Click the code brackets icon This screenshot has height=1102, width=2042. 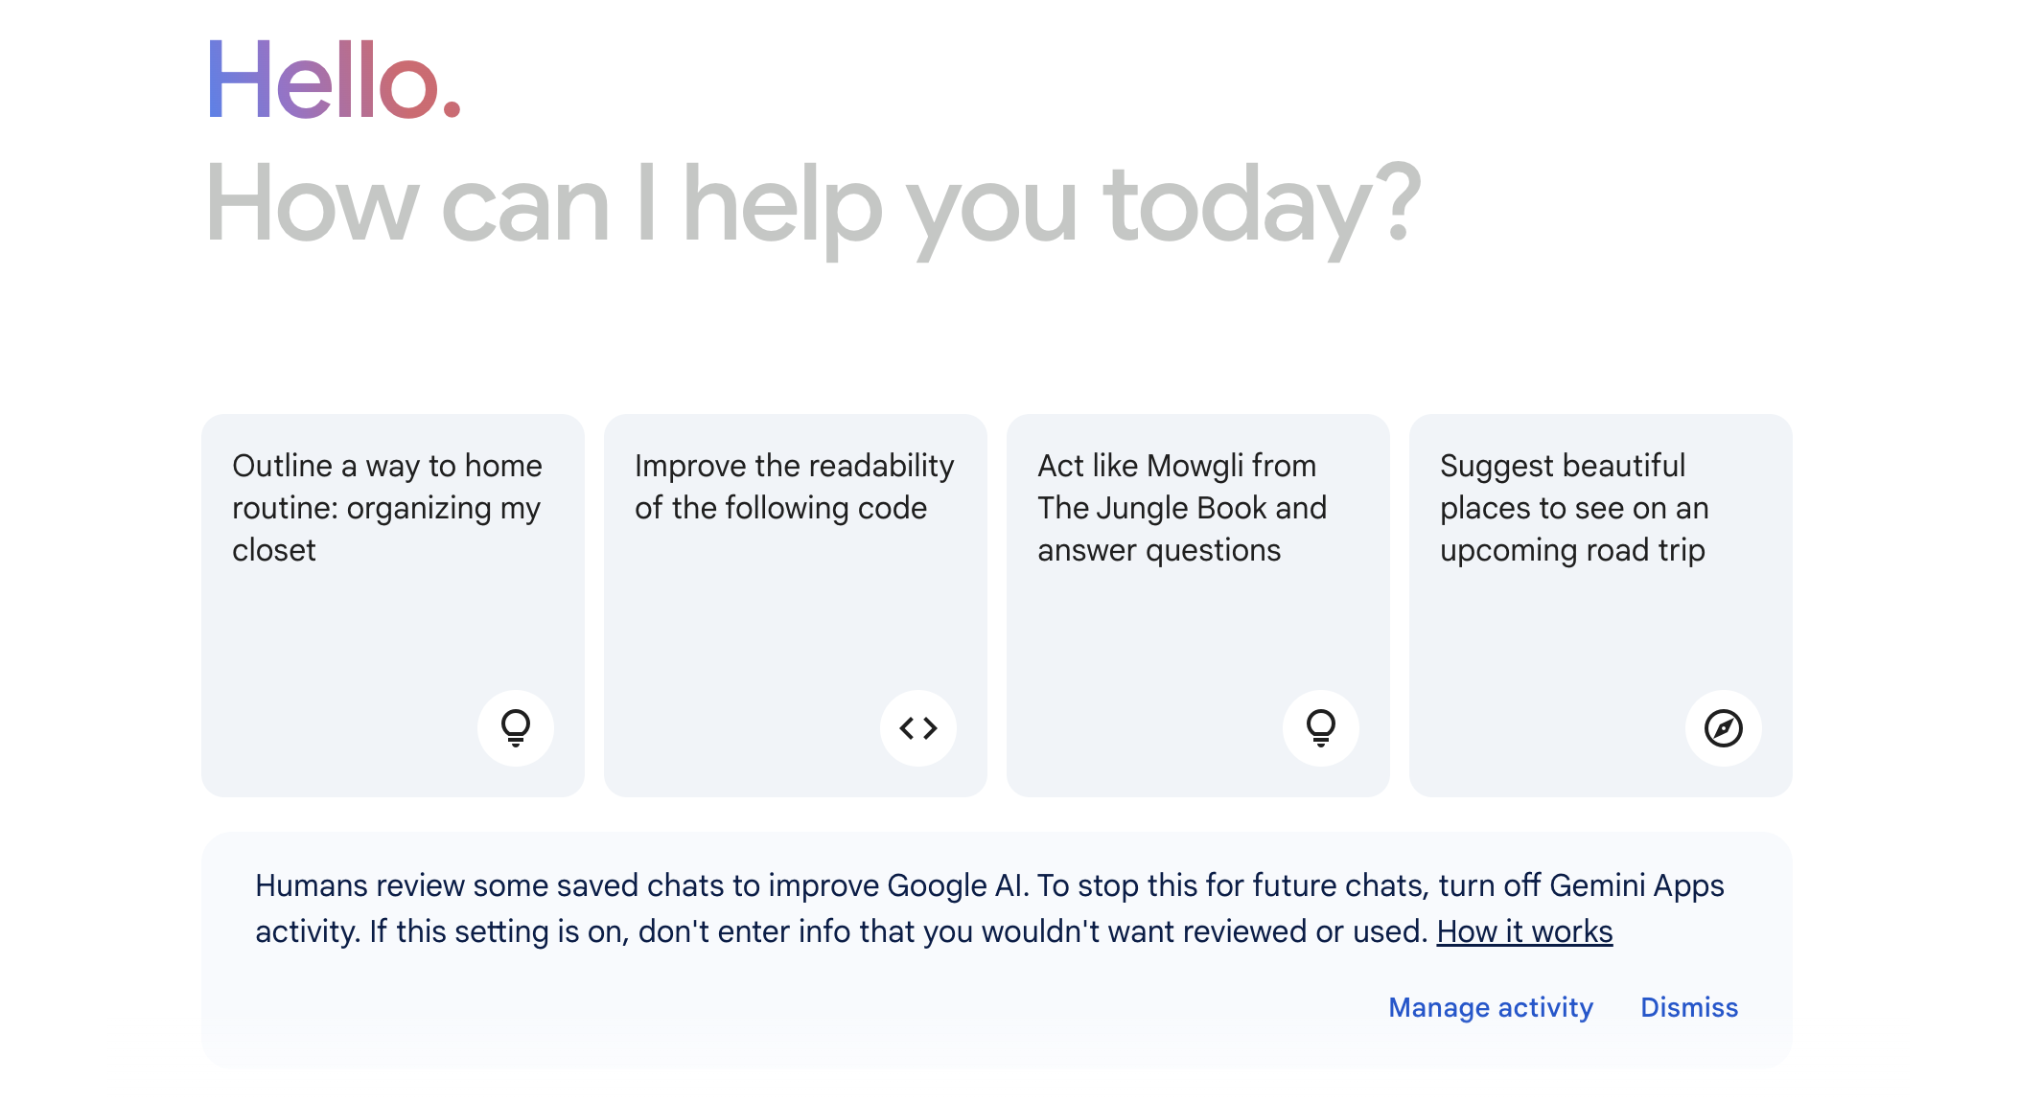918,728
